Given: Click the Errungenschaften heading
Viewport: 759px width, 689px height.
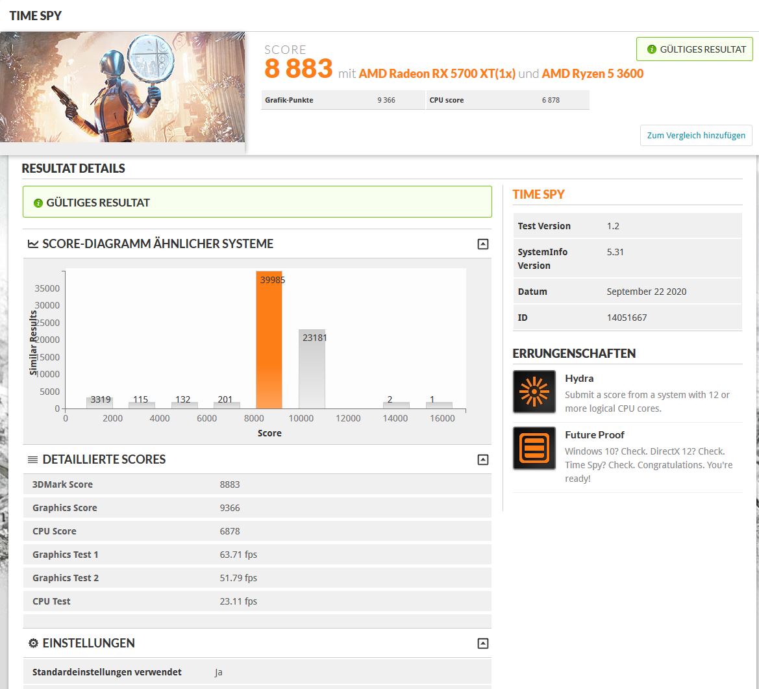Looking at the screenshot, I should click(x=573, y=353).
